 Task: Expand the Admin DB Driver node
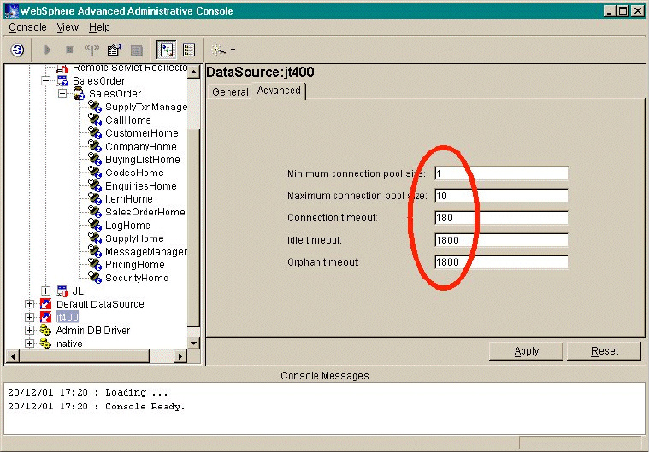pos(29,331)
